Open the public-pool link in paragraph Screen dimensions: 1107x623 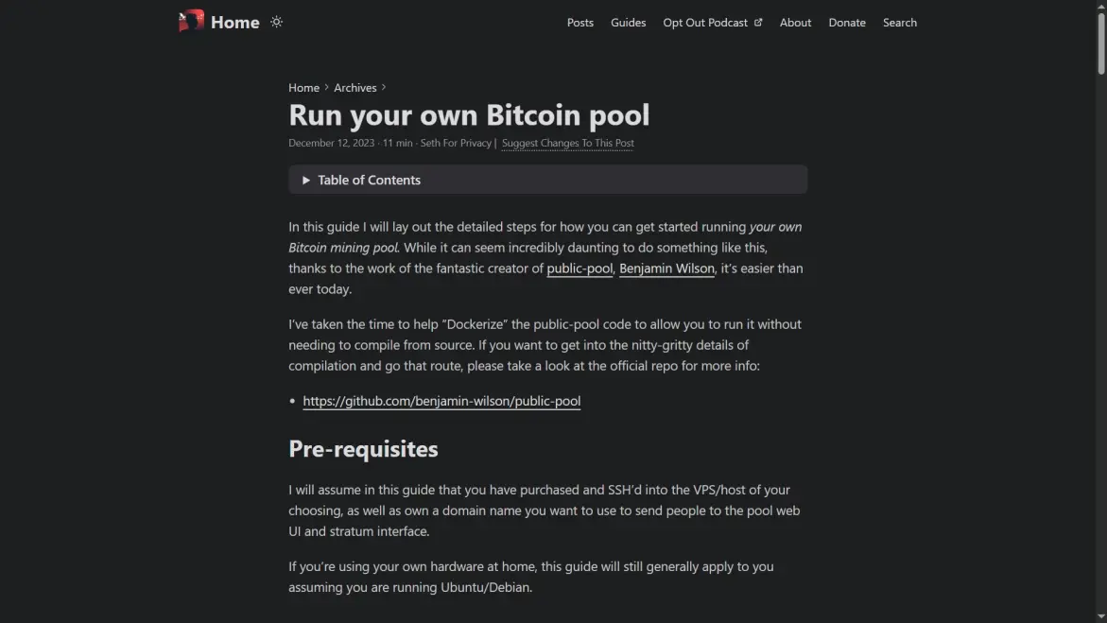(579, 268)
